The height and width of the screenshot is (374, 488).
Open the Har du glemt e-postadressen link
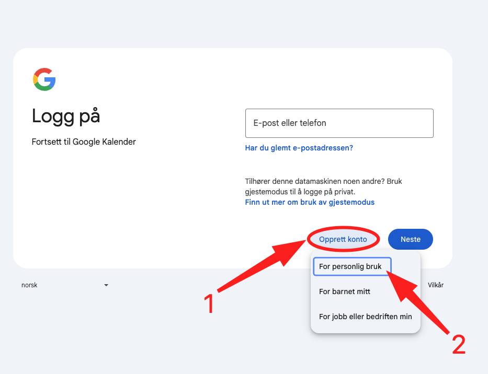click(x=299, y=148)
